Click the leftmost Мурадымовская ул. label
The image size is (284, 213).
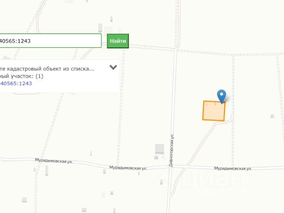[x=54, y=161]
